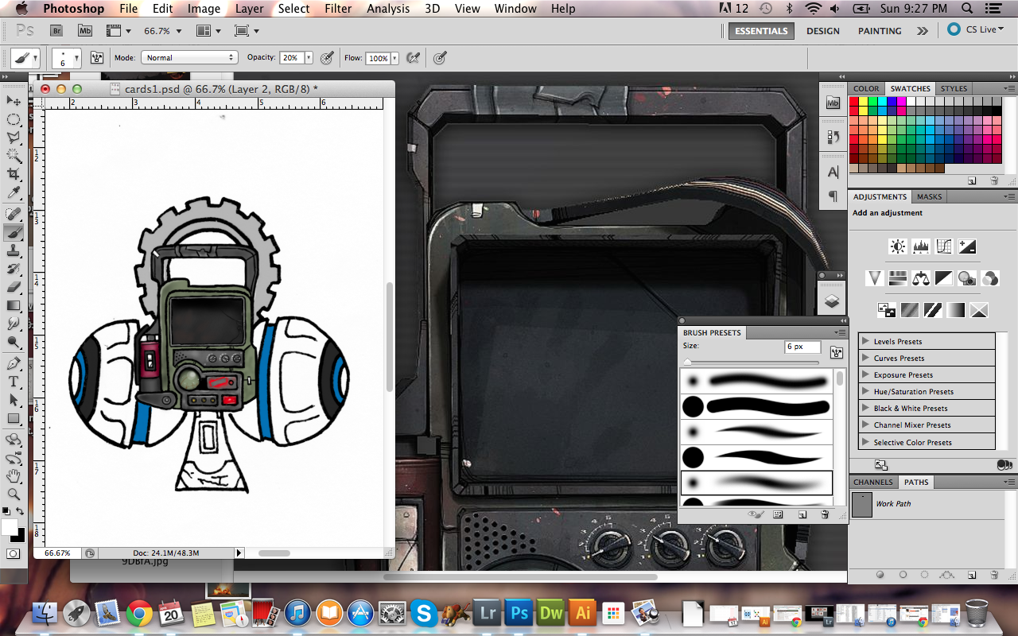Click the brush Size slider
This screenshot has height=636, width=1018.
click(752, 362)
